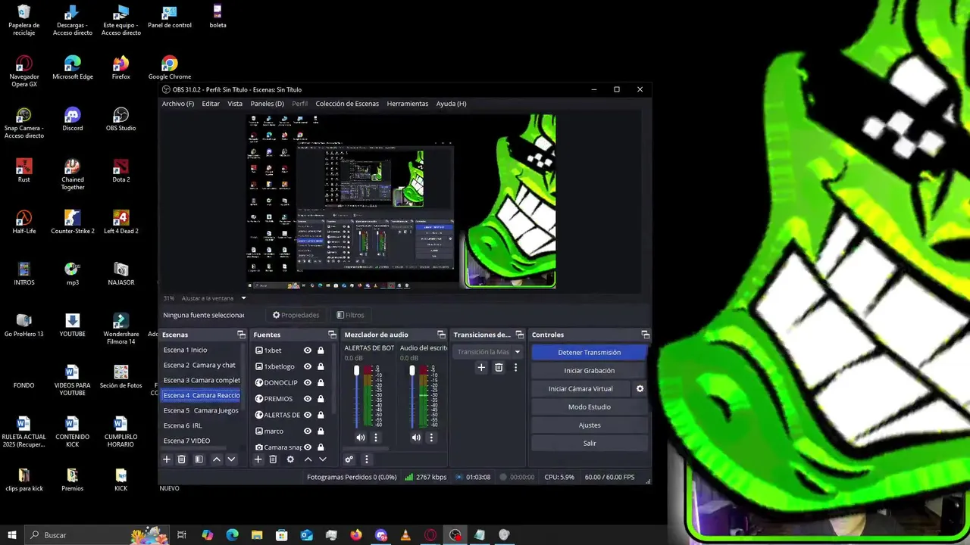
Task: Open Audio del escritorio channel options menu
Action: pyautogui.click(x=431, y=438)
